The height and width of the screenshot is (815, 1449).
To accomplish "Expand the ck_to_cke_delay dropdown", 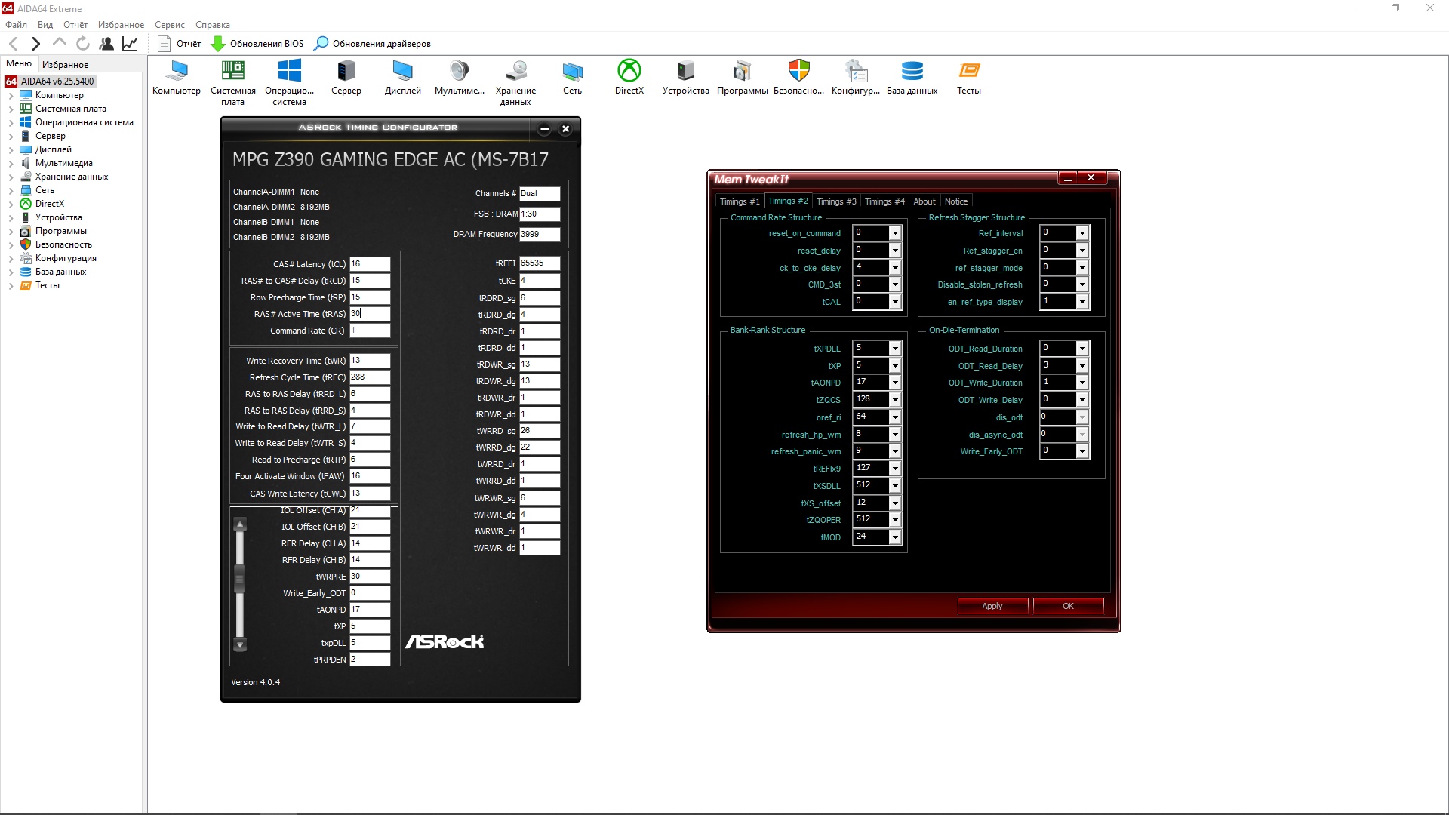I will [x=895, y=268].
